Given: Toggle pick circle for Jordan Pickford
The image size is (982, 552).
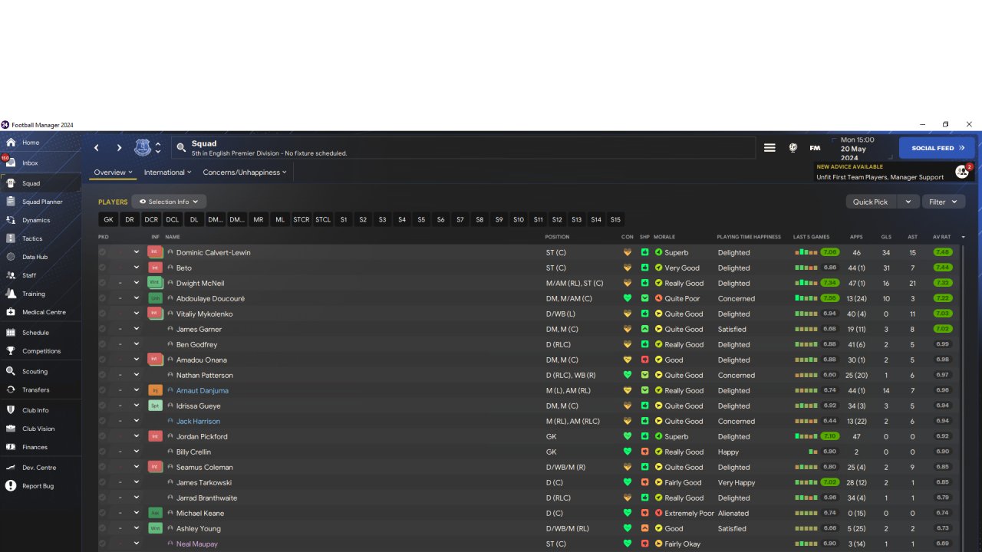Looking at the screenshot, I should point(102,436).
